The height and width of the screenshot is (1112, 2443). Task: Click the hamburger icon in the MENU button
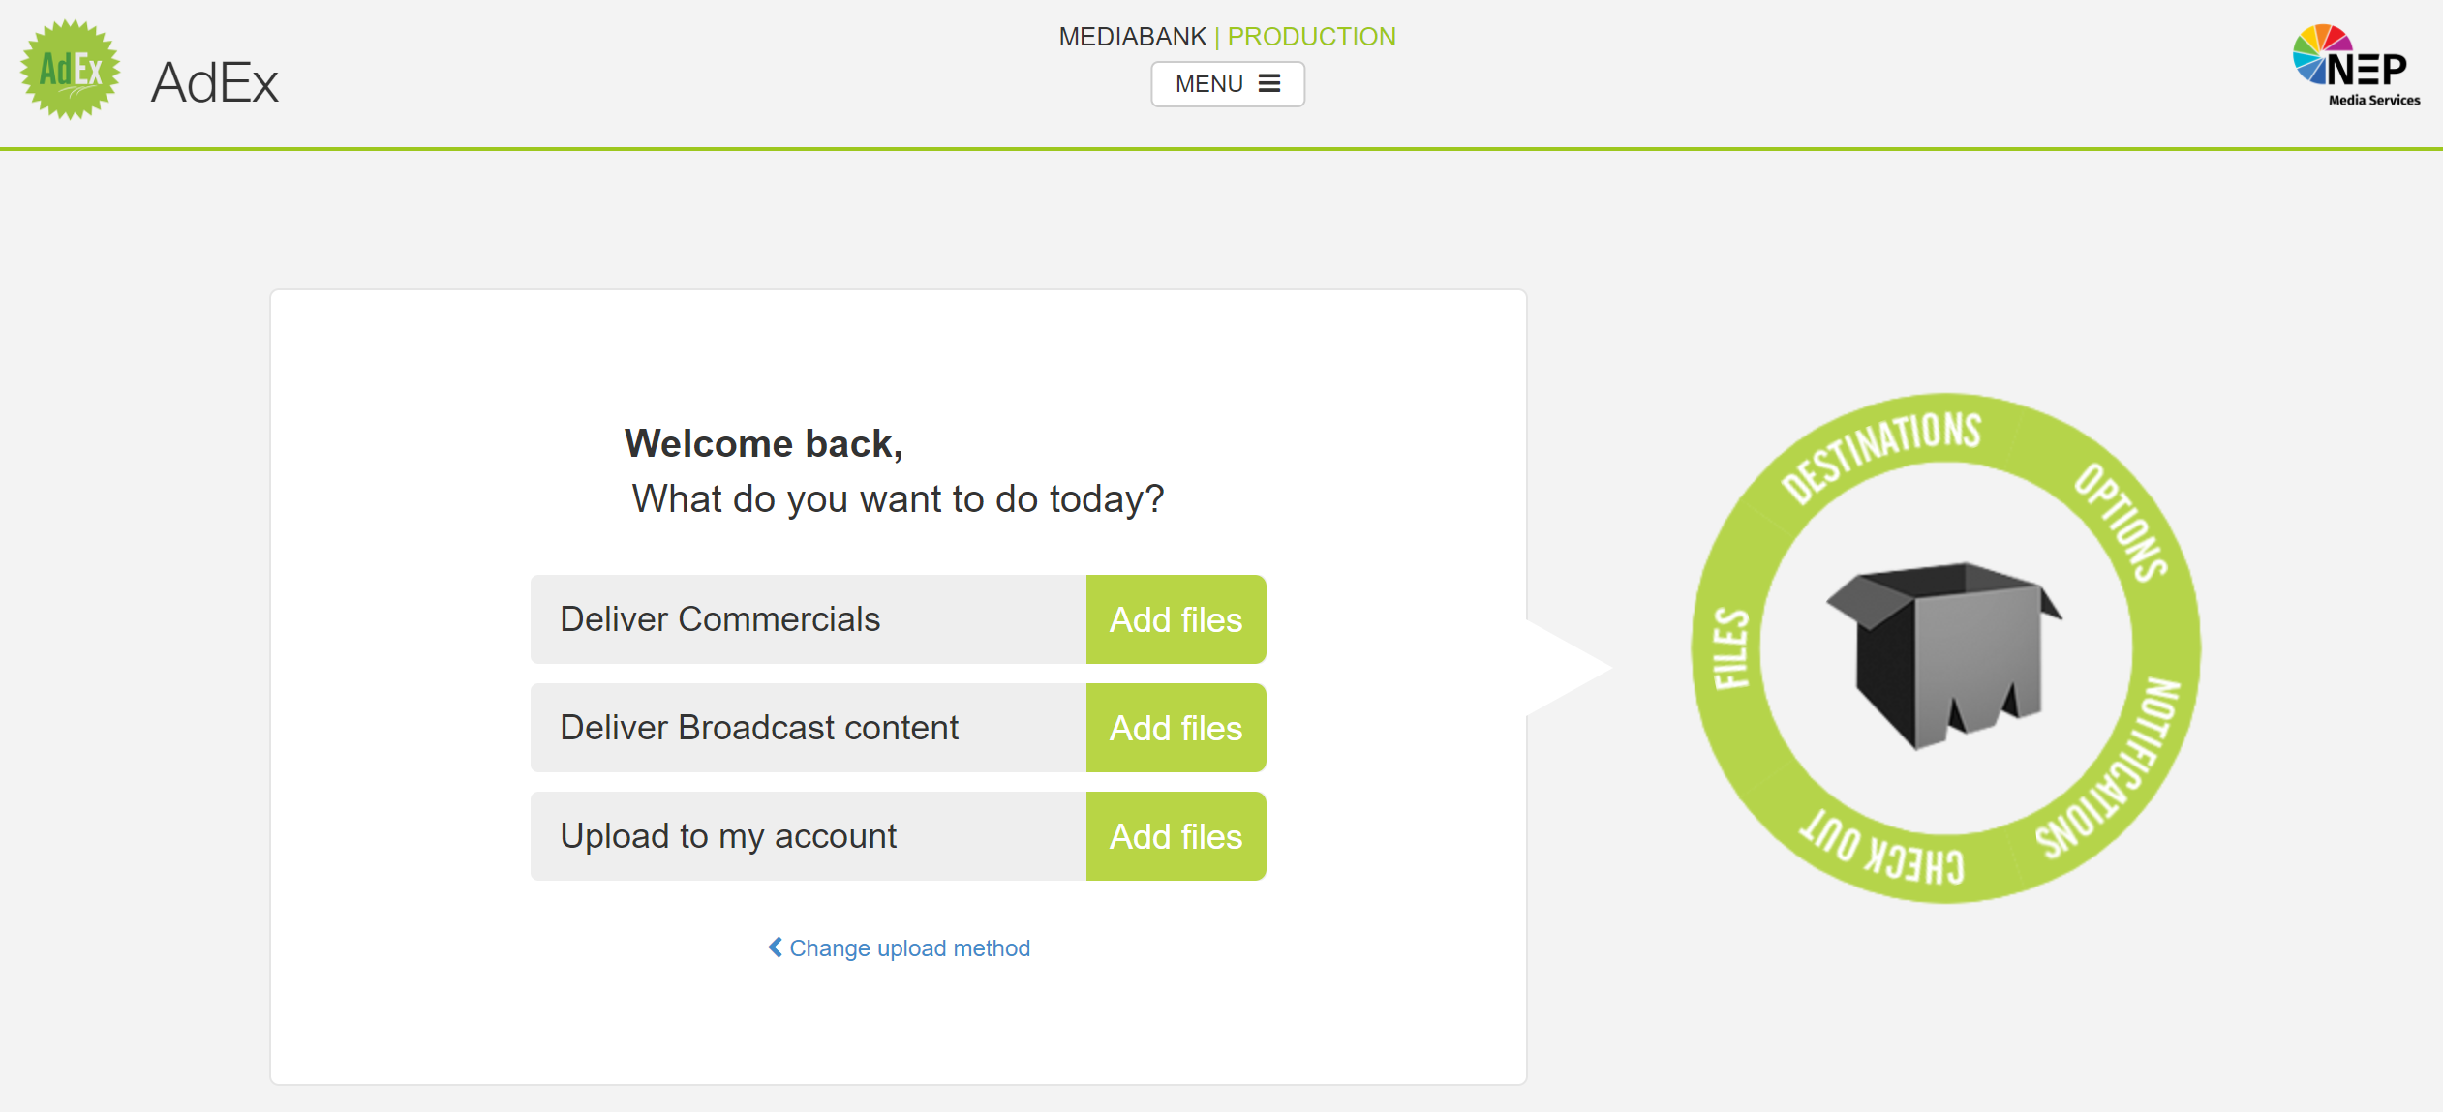coord(1269,84)
